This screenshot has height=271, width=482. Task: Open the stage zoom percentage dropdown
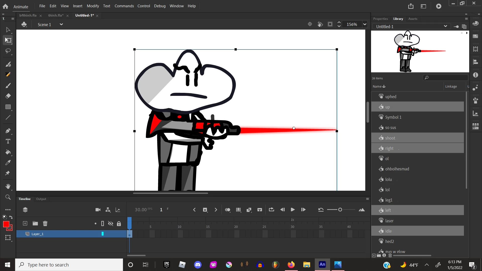click(365, 24)
